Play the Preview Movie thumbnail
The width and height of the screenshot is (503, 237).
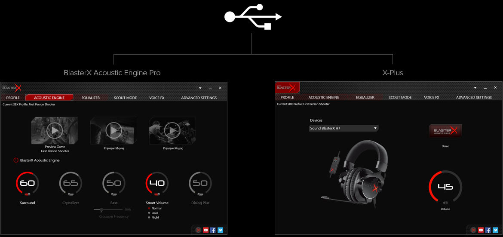pos(113,130)
